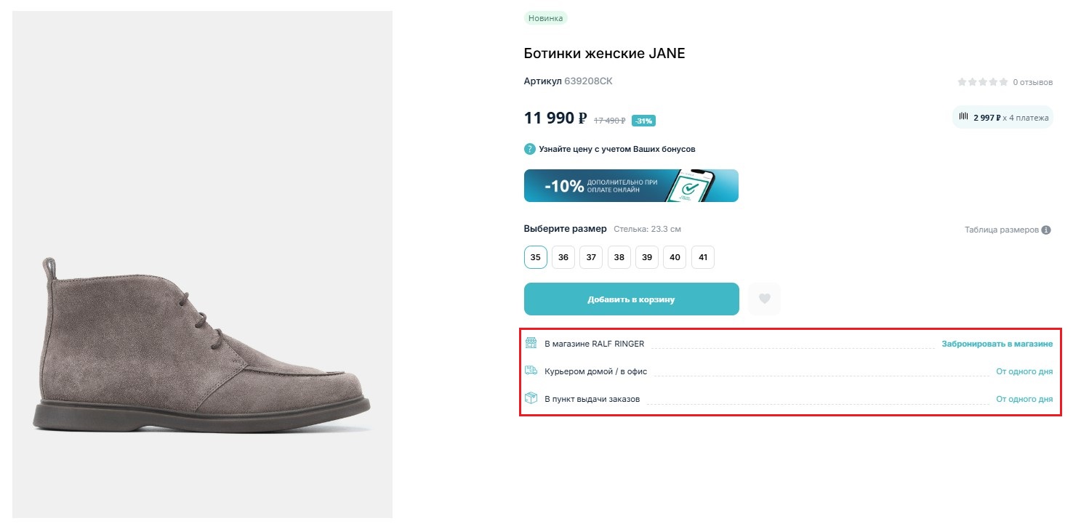Click the -10% online payment banner
The width and height of the screenshot is (1073, 529).
631,186
